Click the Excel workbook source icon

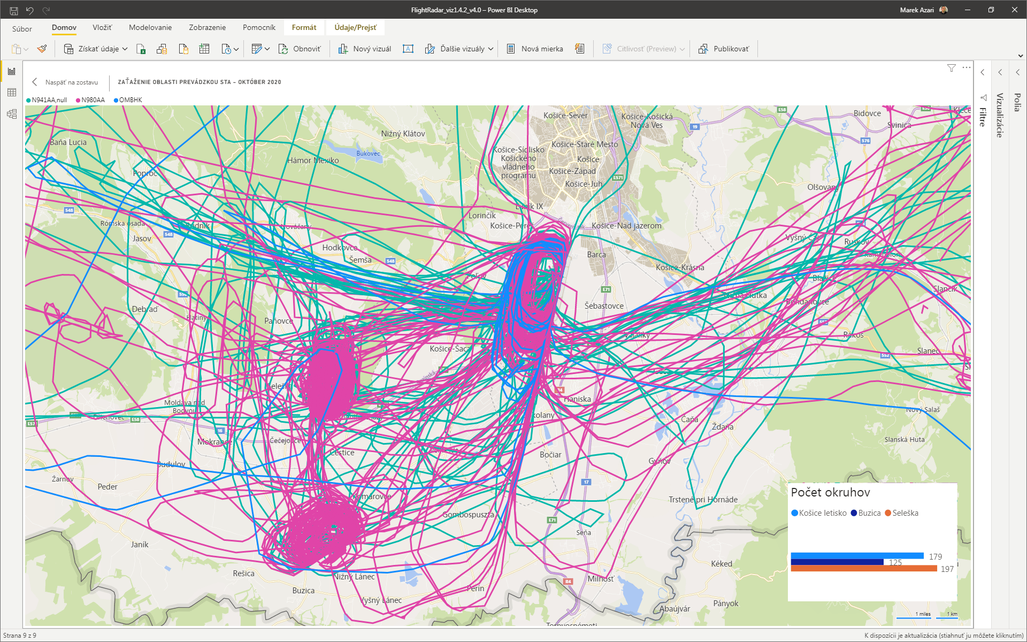[x=141, y=49]
